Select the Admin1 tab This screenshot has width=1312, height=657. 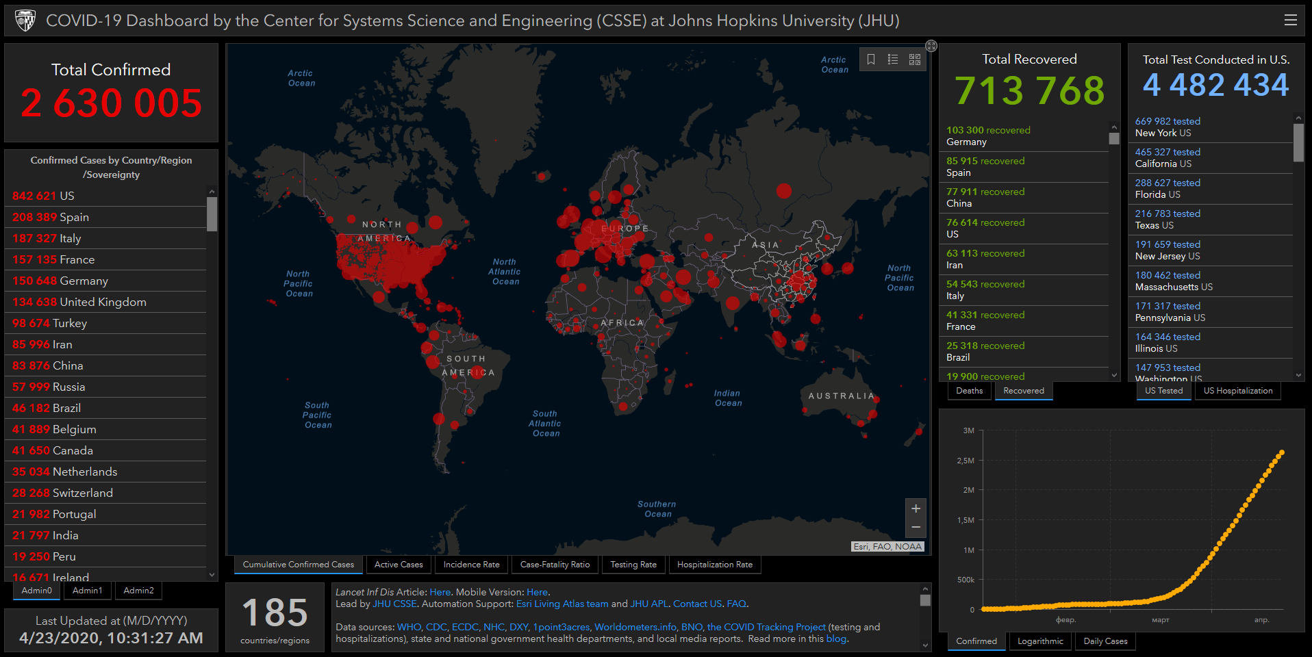point(88,591)
